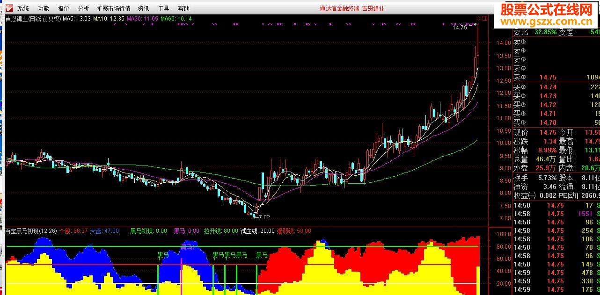
Task: Click the 卖① ask row at 14.75
Action: 556,78
